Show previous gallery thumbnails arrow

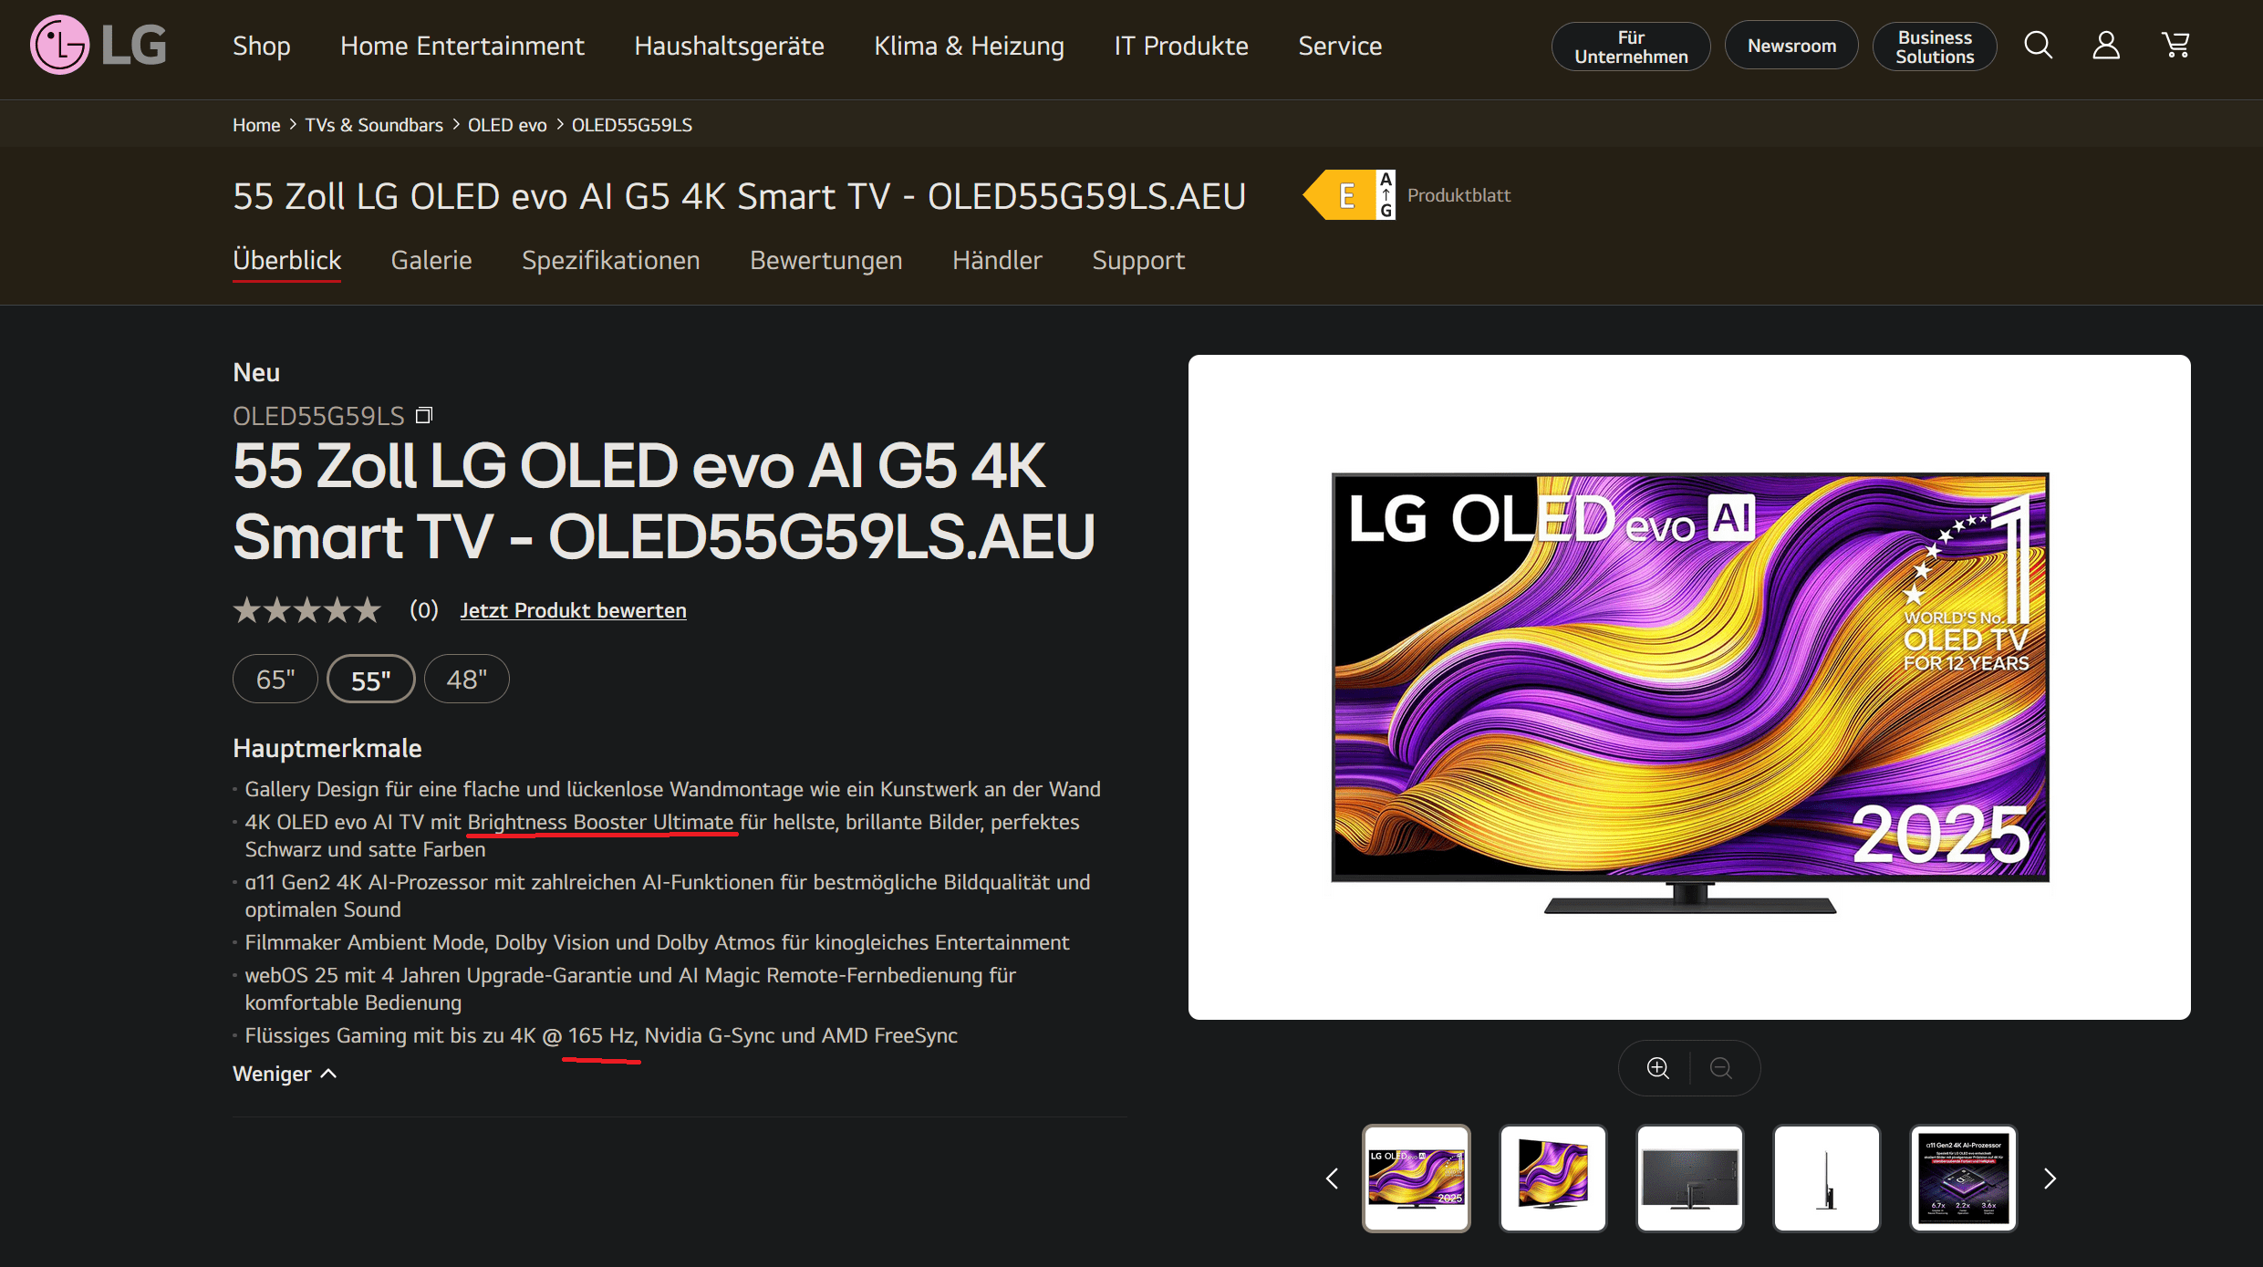point(1332,1179)
